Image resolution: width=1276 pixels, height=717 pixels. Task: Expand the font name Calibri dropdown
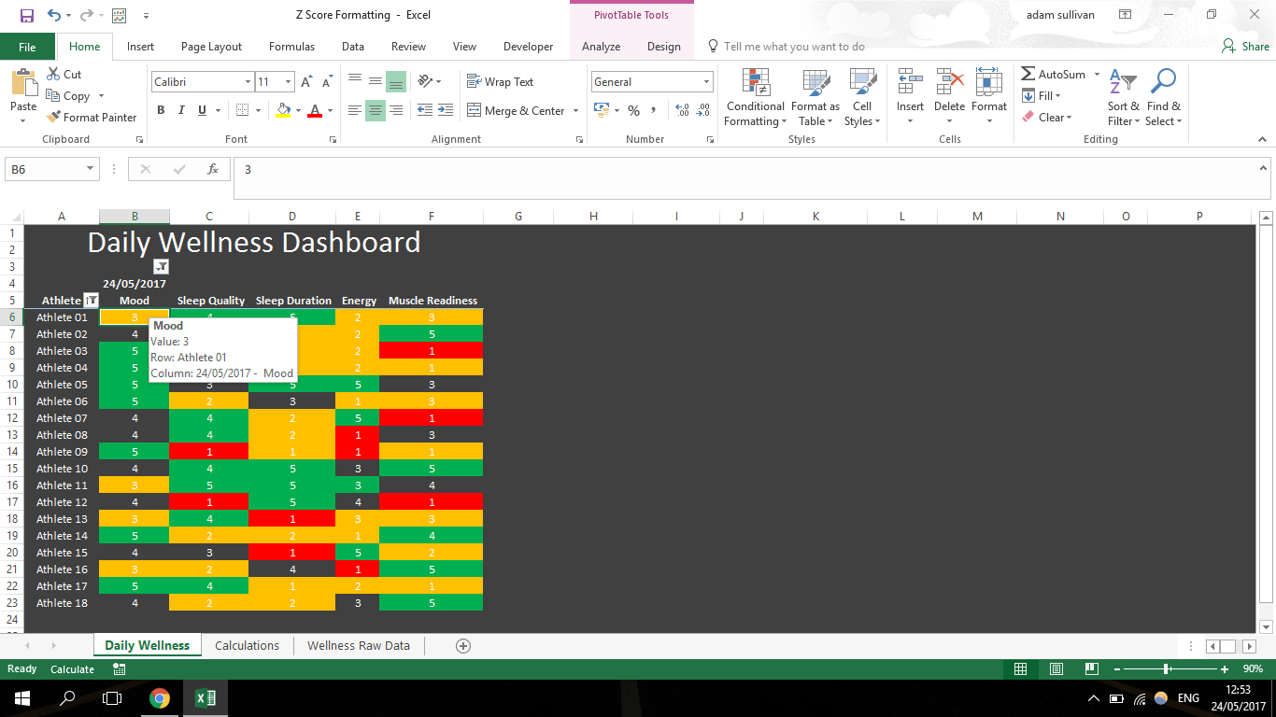tap(248, 82)
